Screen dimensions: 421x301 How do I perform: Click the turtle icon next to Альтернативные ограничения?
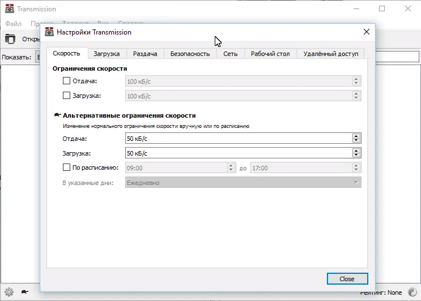[x=57, y=115]
